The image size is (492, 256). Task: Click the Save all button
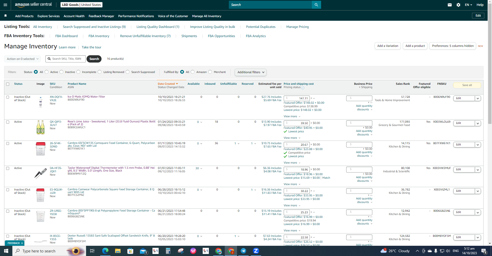click(467, 85)
